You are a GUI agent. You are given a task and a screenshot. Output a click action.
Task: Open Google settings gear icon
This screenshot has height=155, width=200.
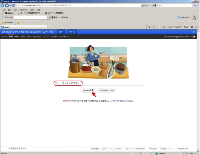coord(194,37)
